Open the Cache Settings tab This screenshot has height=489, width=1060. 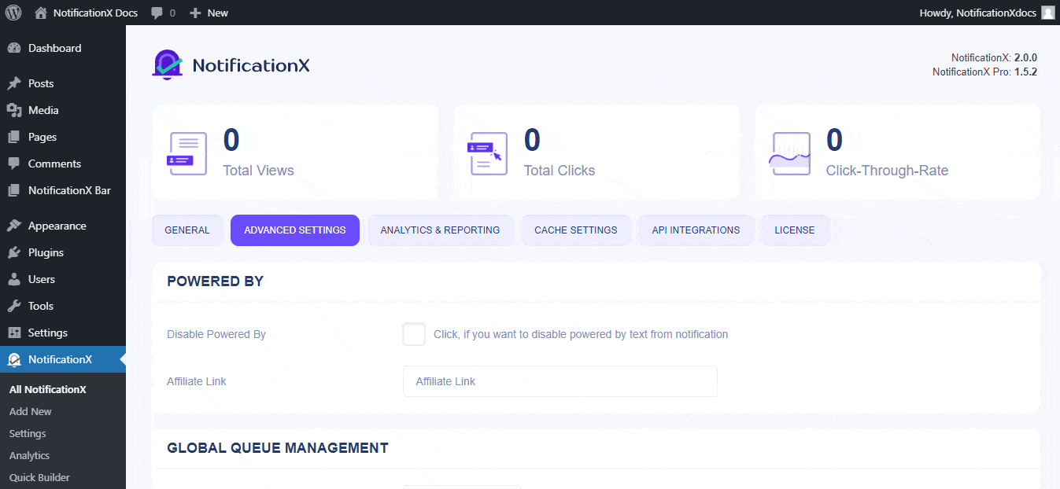pos(576,230)
